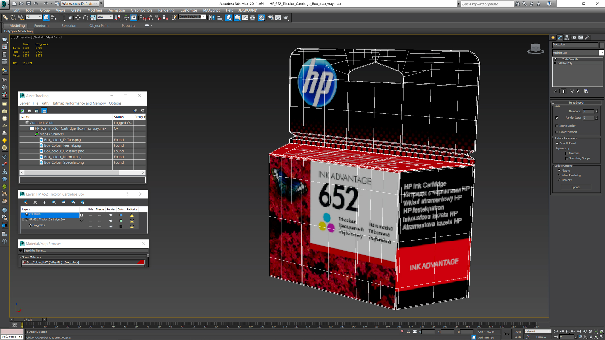The image size is (605, 340).
Task: Click the Mirror tool icon
Action: tap(212, 18)
